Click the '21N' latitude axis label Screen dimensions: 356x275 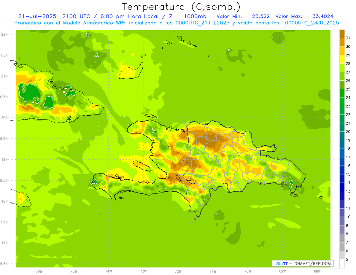[4, 76]
